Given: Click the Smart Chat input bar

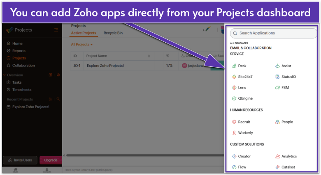Looking at the screenshot, I should coord(143,170).
